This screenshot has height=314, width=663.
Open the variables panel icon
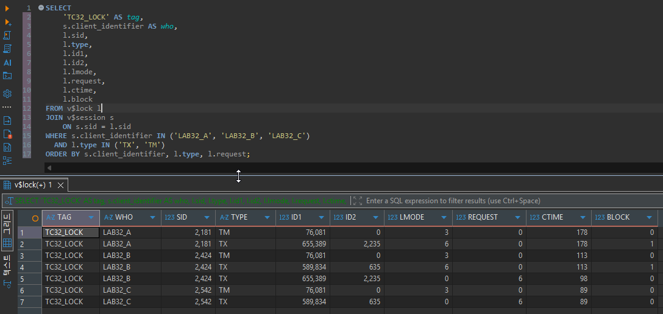point(7,148)
